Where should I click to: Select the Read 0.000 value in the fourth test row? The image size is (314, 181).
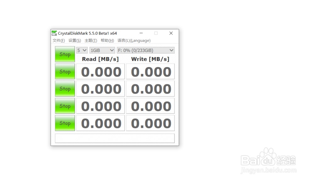coord(100,123)
